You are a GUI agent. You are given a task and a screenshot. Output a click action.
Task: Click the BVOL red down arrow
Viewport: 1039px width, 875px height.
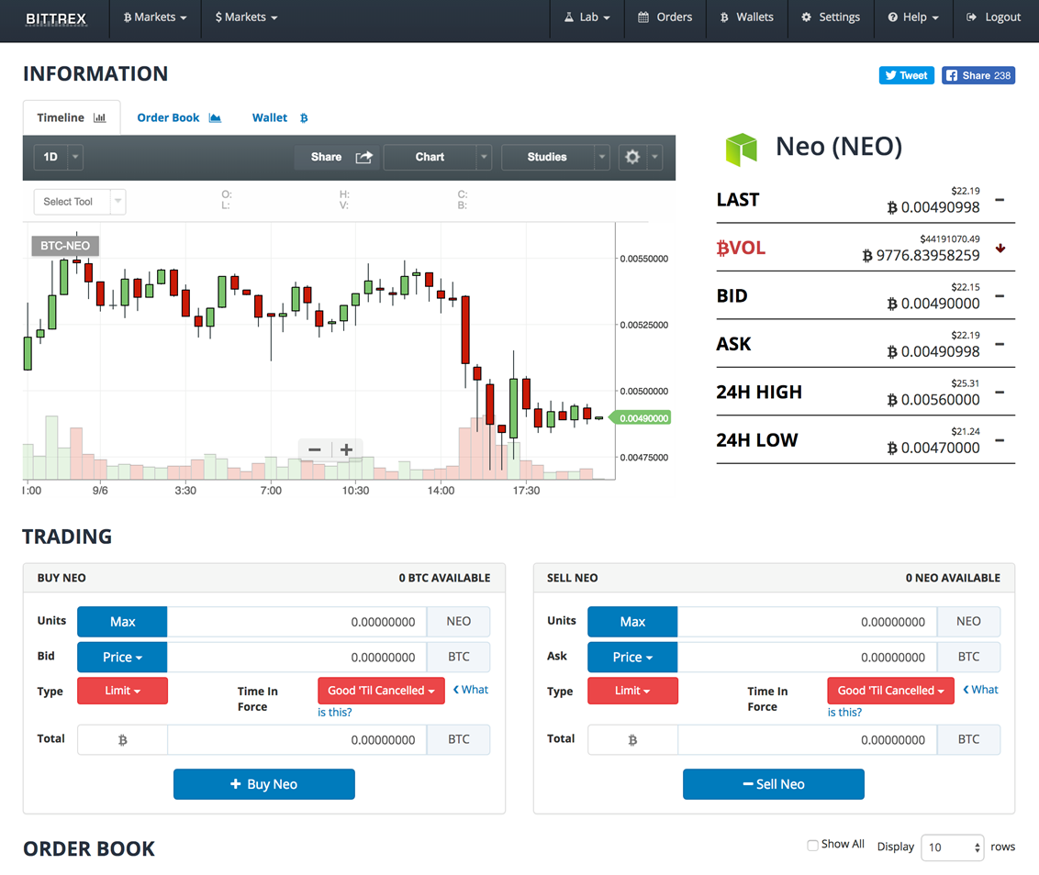point(1000,248)
